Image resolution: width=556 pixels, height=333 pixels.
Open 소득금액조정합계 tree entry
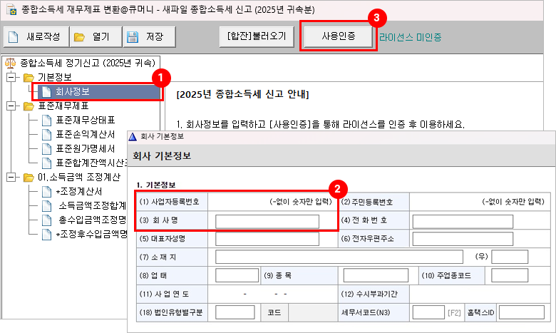[x=92, y=205]
